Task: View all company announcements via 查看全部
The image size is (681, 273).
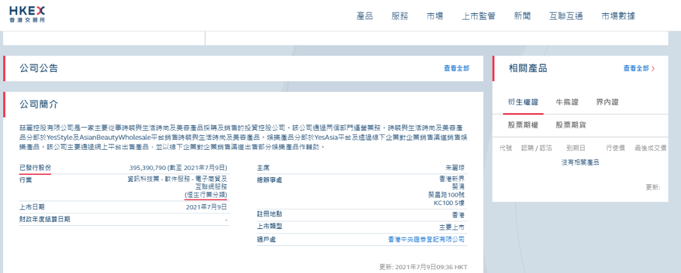Action: click(x=457, y=69)
